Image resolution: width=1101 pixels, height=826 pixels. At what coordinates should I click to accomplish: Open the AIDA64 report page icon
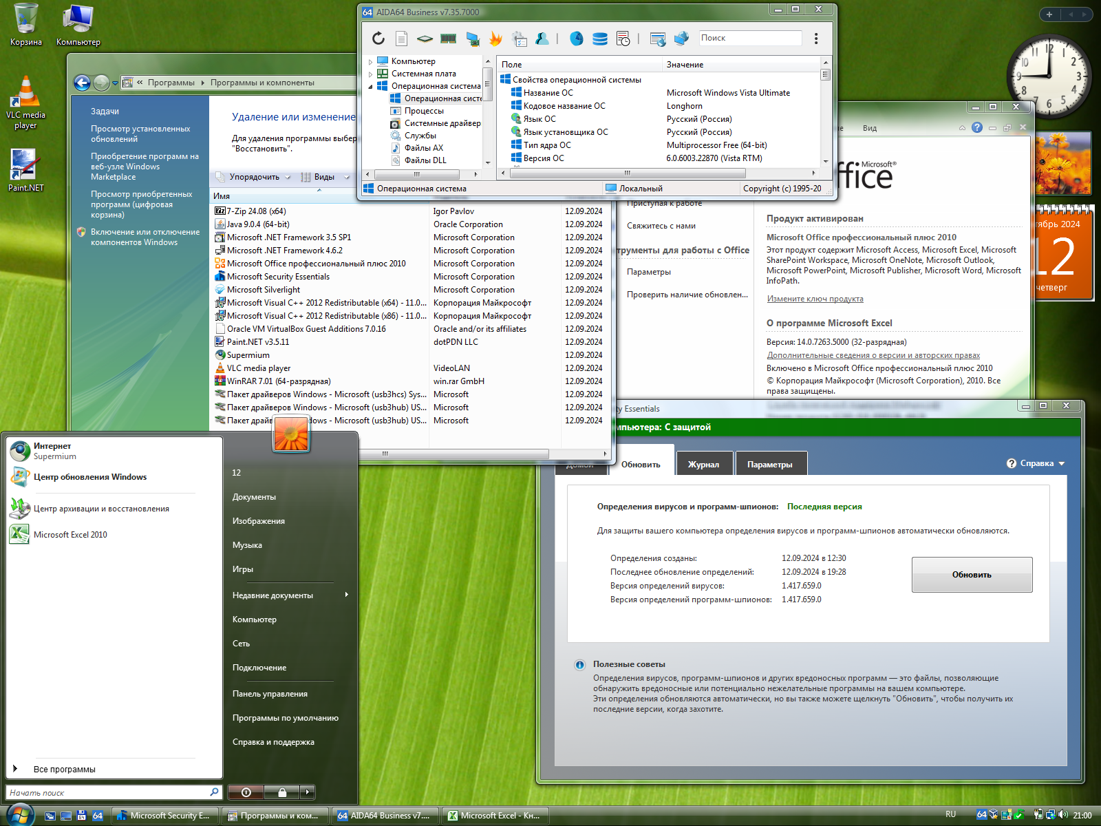[x=402, y=39]
